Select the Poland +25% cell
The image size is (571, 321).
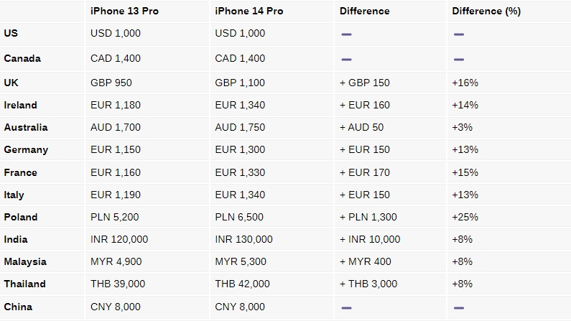465,217
